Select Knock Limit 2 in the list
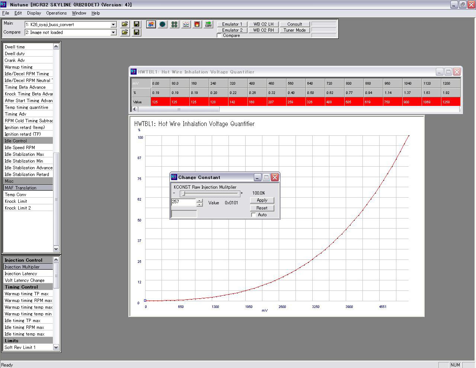This screenshot has height=368, width=476. [x=18, y=208]
